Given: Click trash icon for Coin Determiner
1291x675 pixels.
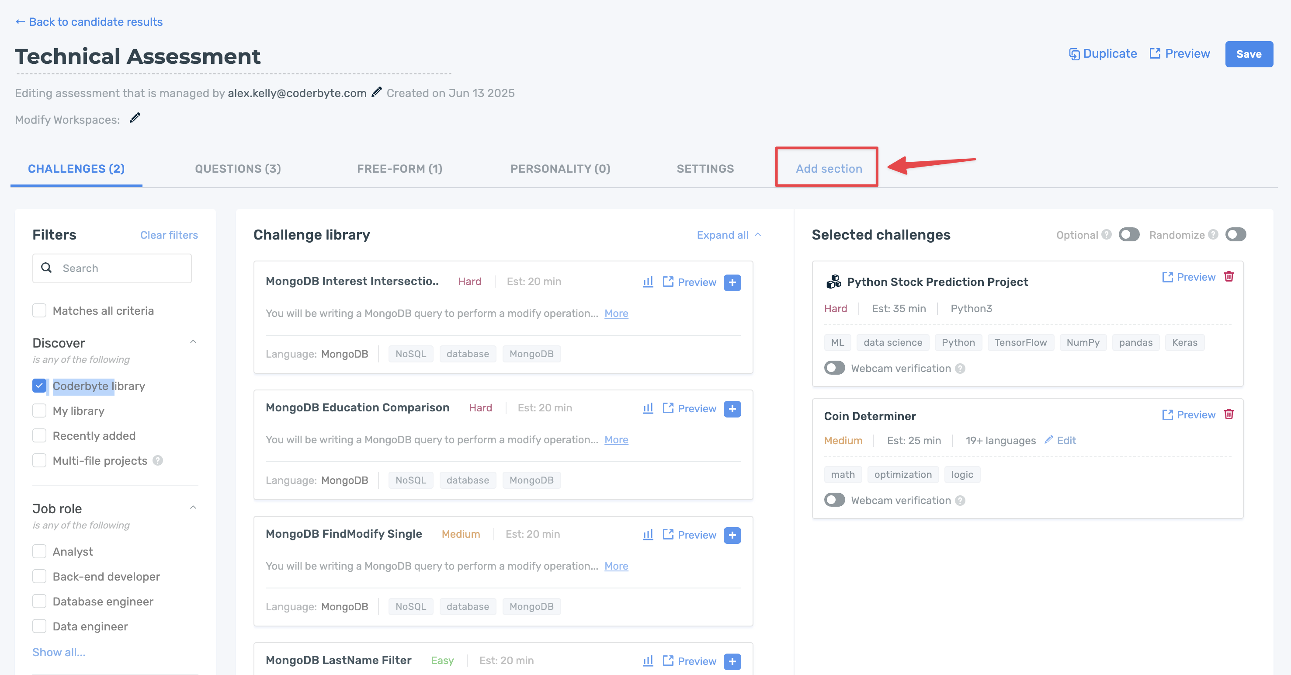Looking at the screenshot, I should point(1229,414).
